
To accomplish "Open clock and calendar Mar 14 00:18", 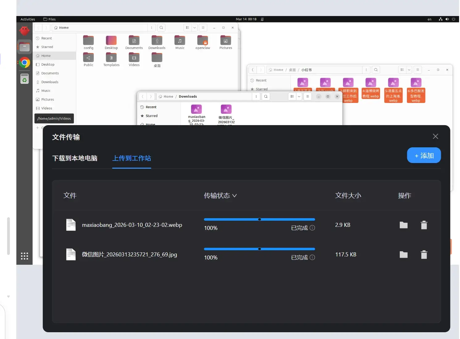I will [x=246, y=19].
